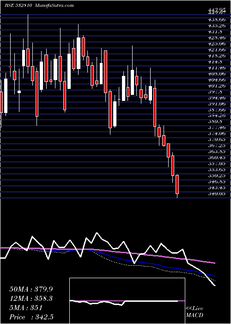Click the 397.8 price axis label
The width and height of the screenshot is (231, 324).
coord(215,92)
